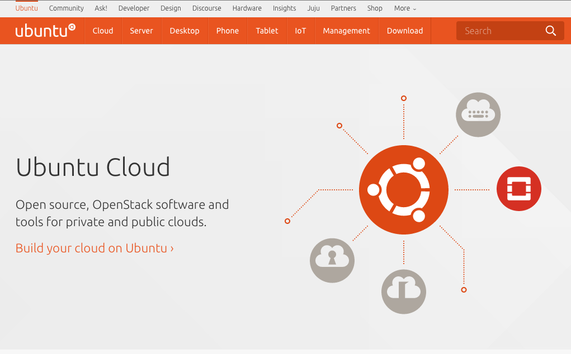
Task: Open the Download page
Action: 404,31
